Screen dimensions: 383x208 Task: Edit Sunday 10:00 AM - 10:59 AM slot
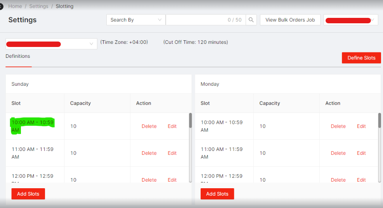pos(172,126)
